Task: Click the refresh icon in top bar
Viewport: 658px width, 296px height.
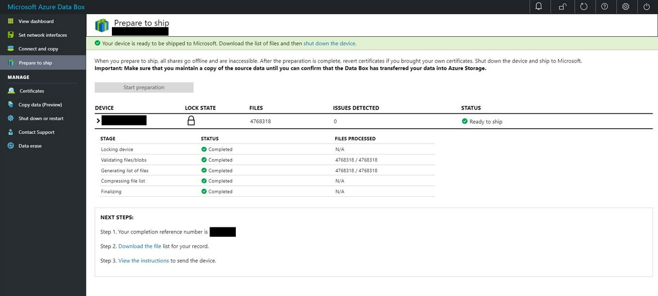Action: tap(583, 7)
